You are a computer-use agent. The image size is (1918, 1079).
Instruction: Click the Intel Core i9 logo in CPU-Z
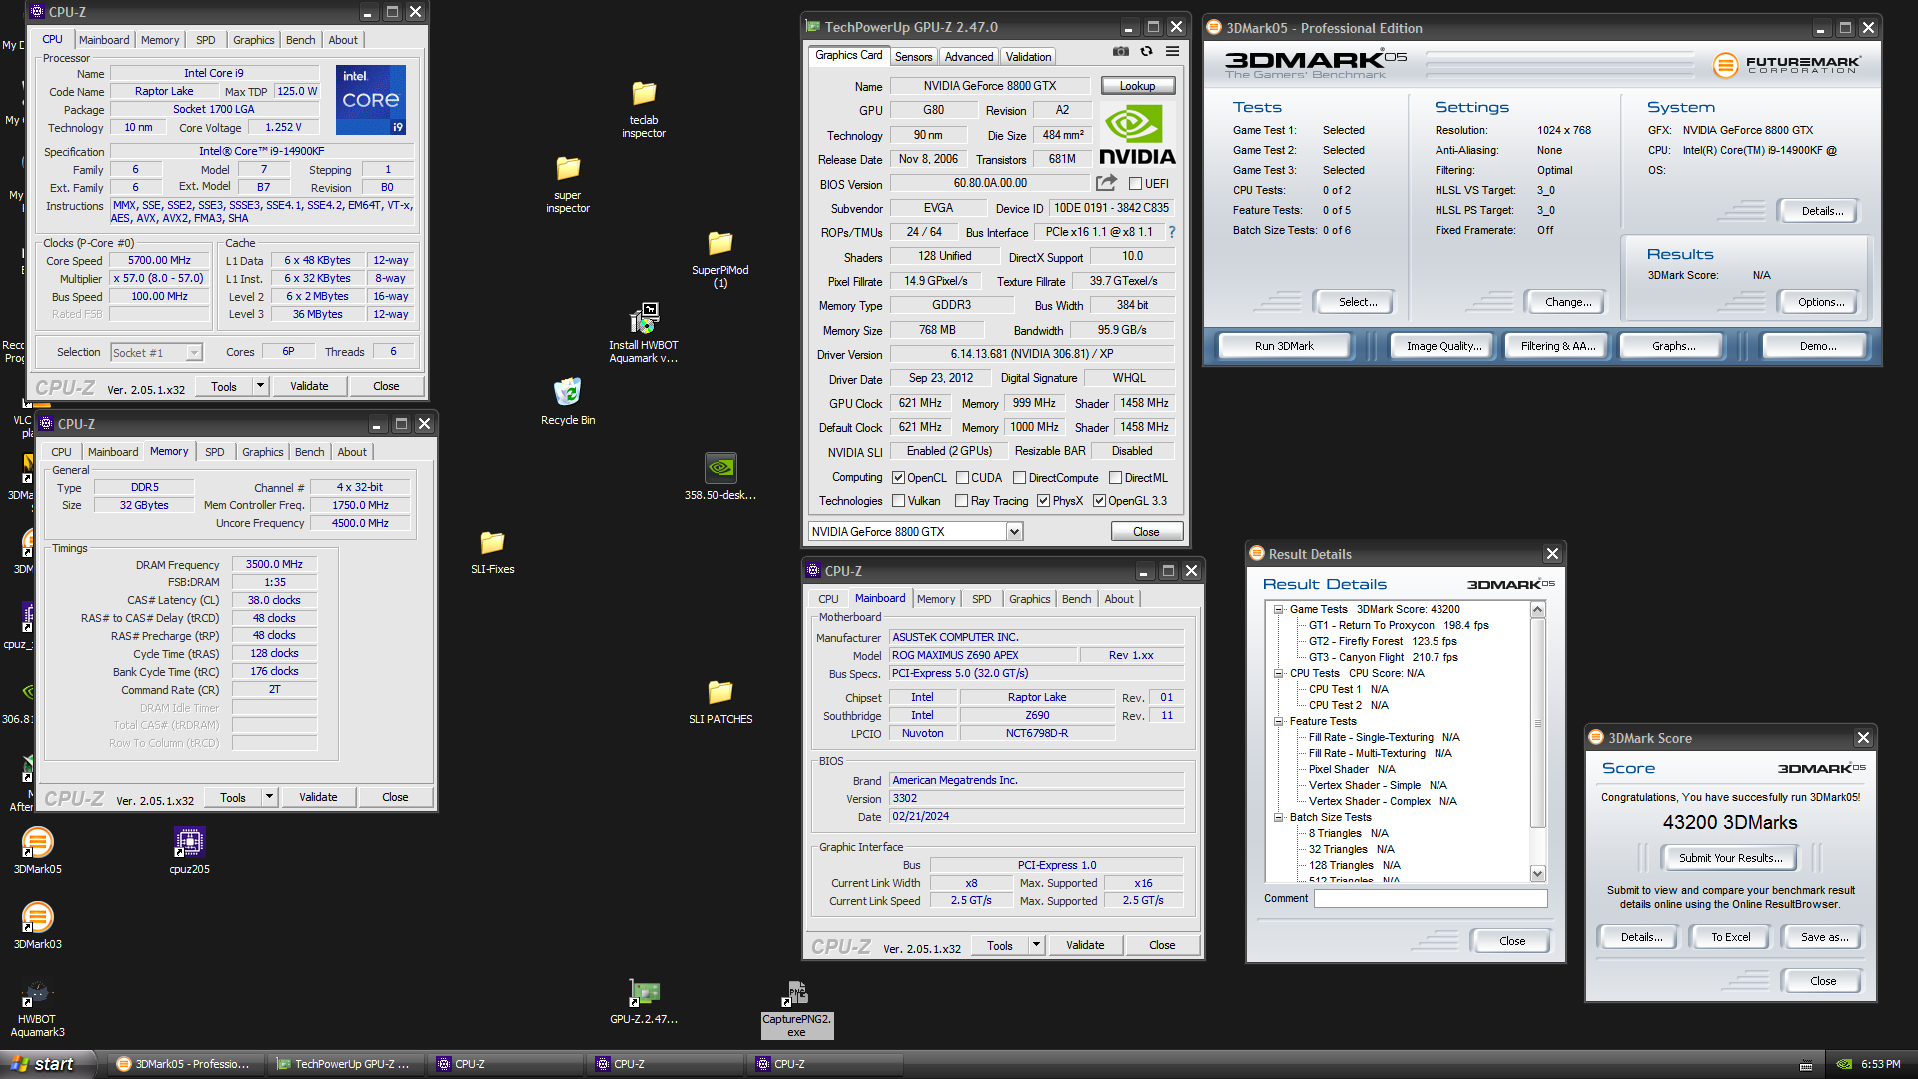370,99
